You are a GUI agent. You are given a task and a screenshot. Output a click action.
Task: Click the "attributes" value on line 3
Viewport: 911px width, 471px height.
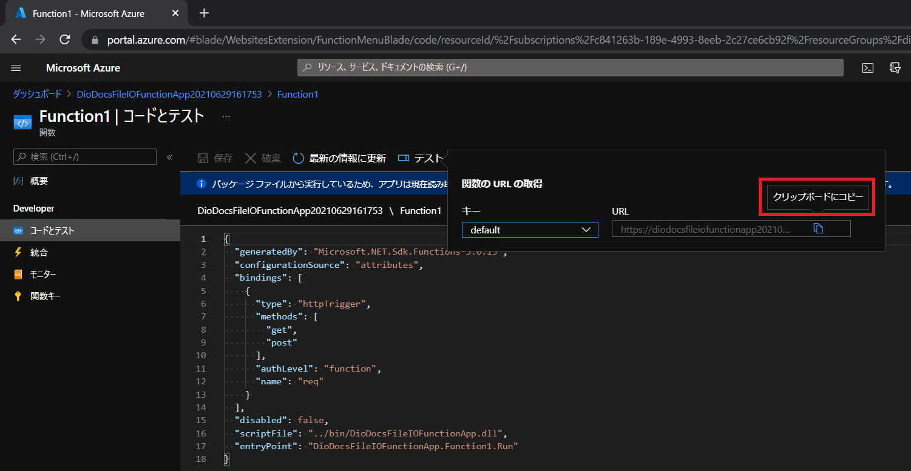tap(387, 265)
